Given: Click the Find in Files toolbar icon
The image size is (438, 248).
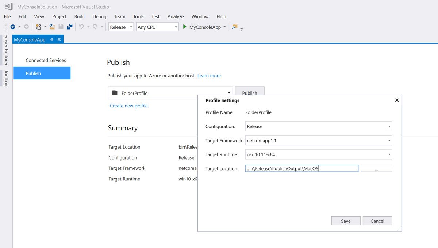Looking at the screenshot, I should click(235, 27).
